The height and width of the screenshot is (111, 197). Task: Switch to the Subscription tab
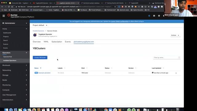coord(57,42)
